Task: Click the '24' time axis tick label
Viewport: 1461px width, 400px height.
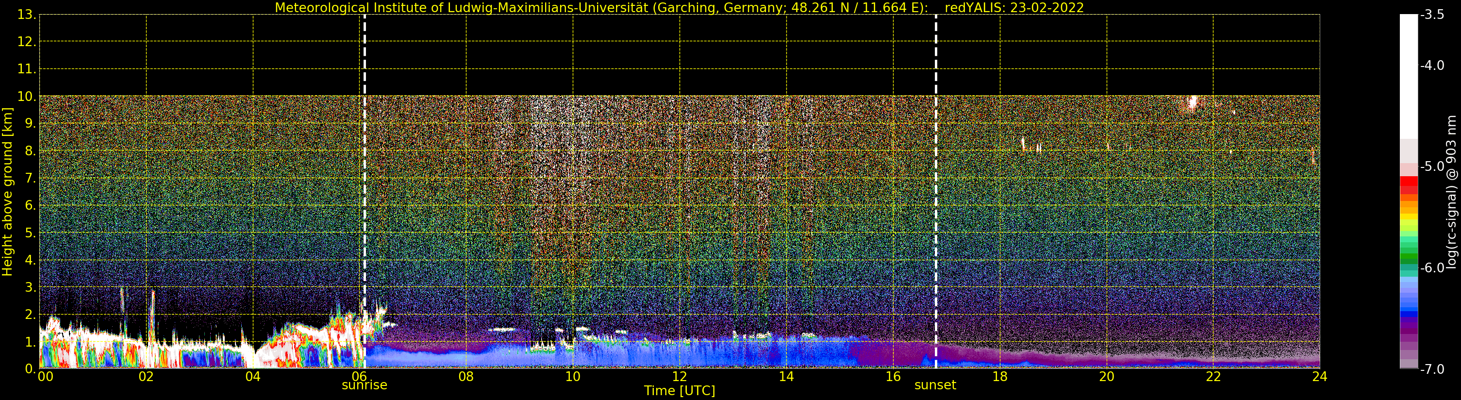Action: pos(1320,377)
